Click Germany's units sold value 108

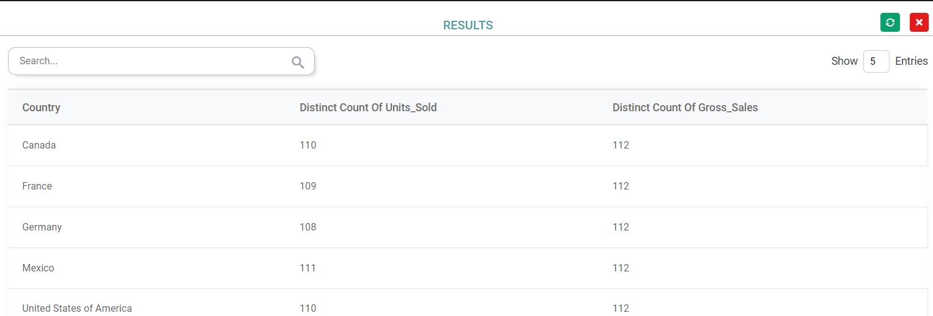(x=308, y=227)
